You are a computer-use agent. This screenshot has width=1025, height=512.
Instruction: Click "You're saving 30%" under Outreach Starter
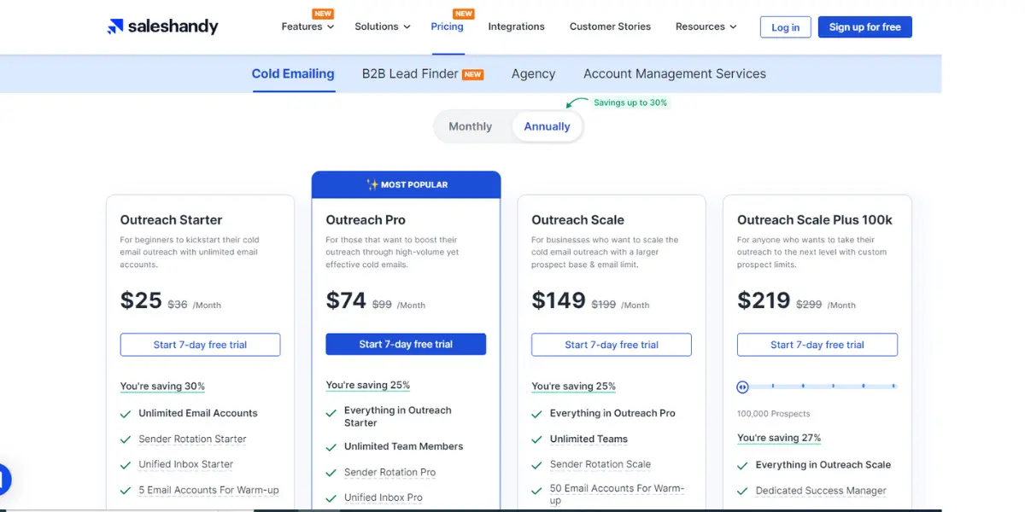162,387
